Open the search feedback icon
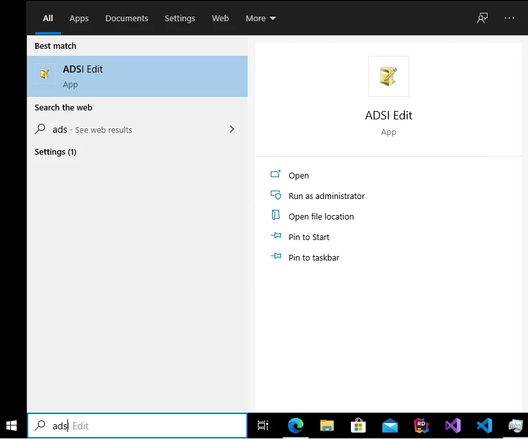Image resolution: width=528 pixels, height=439 pixels. [482, 18]
